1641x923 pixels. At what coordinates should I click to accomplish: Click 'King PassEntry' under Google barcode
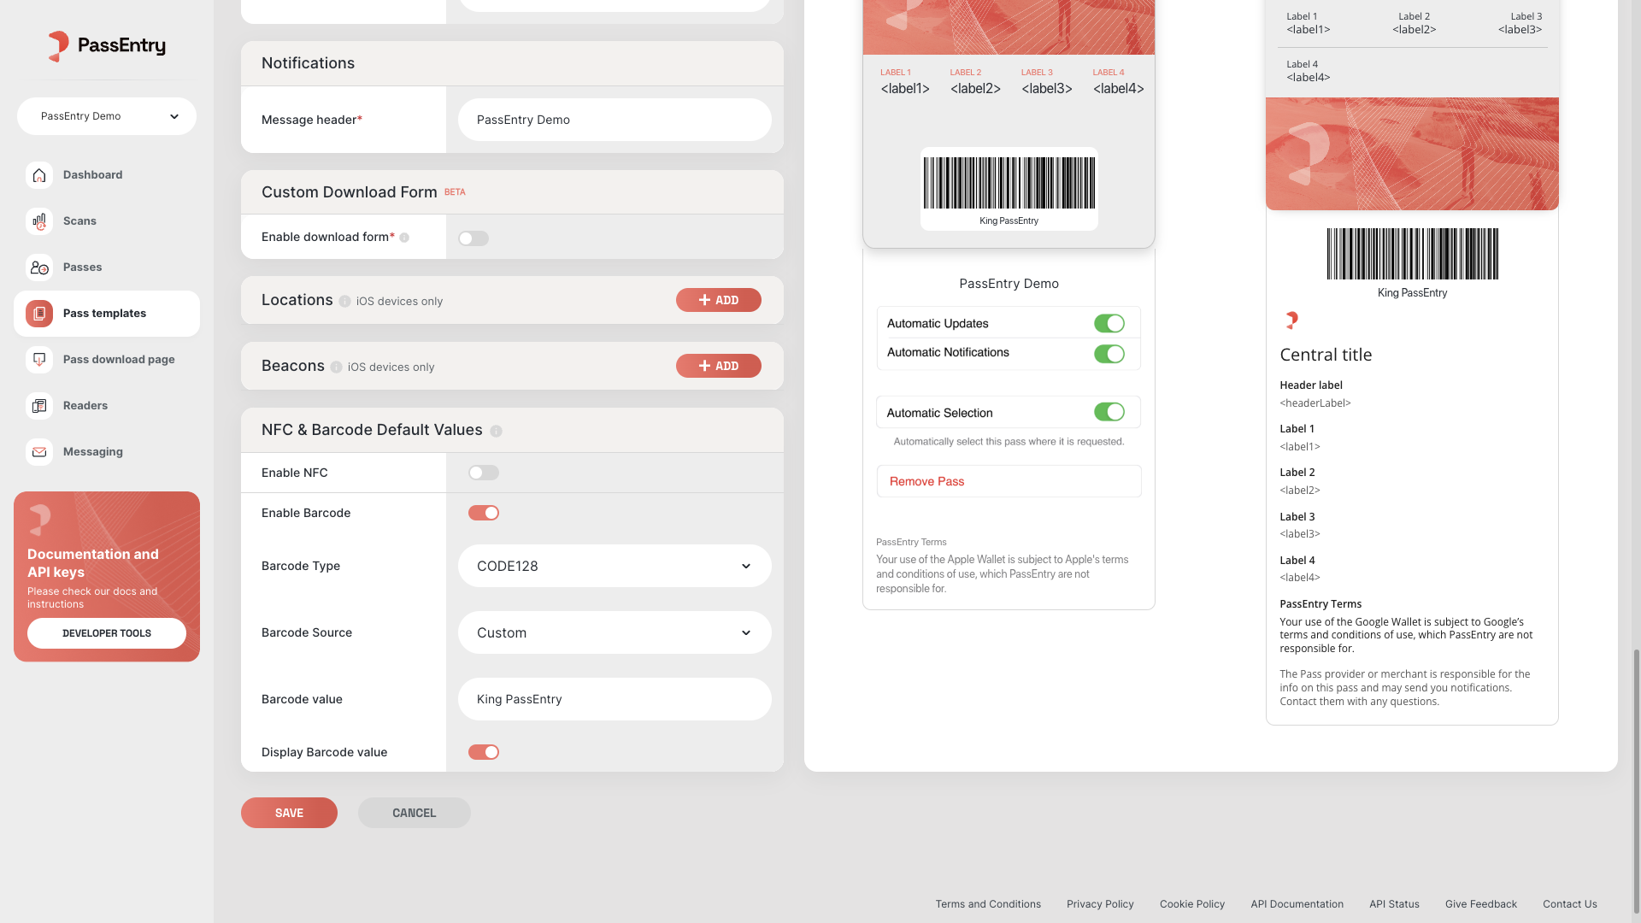click(x=1412, y=293)
